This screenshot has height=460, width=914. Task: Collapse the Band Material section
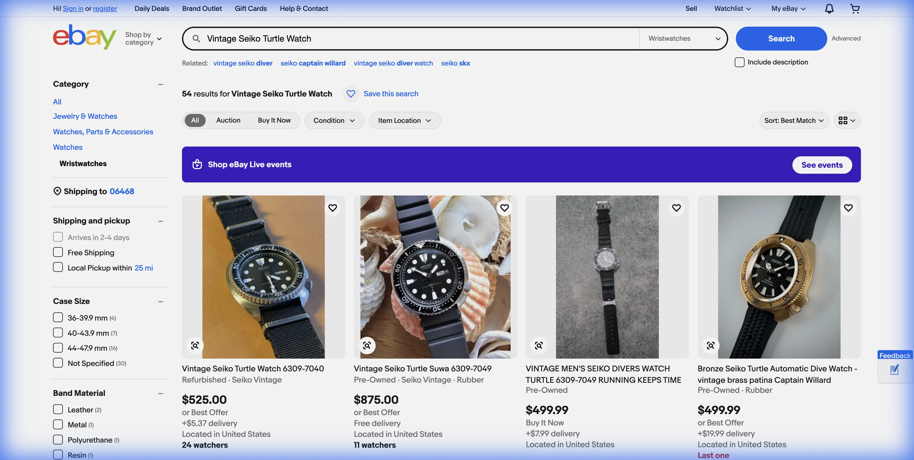pyautogui.click(x=161, y=393)
